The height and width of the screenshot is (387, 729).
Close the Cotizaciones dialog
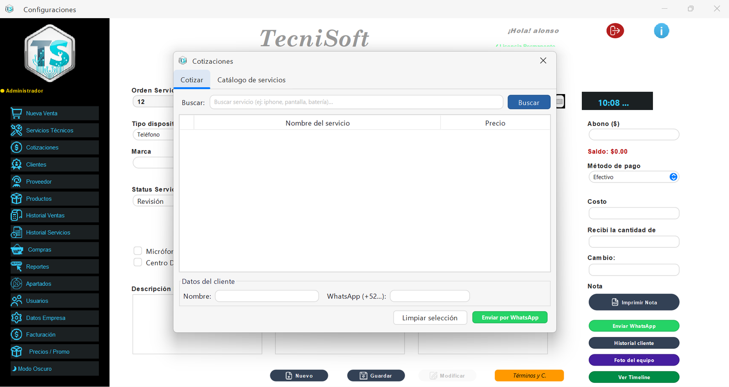tap(543, 60)
